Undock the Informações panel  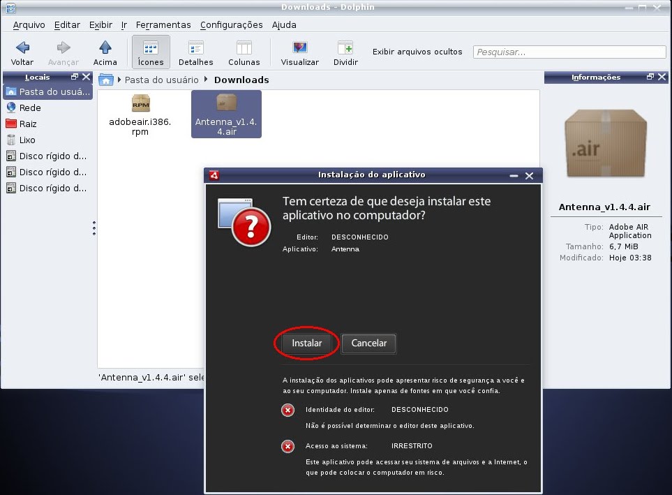pyautogui.click(x=650, y=77)
